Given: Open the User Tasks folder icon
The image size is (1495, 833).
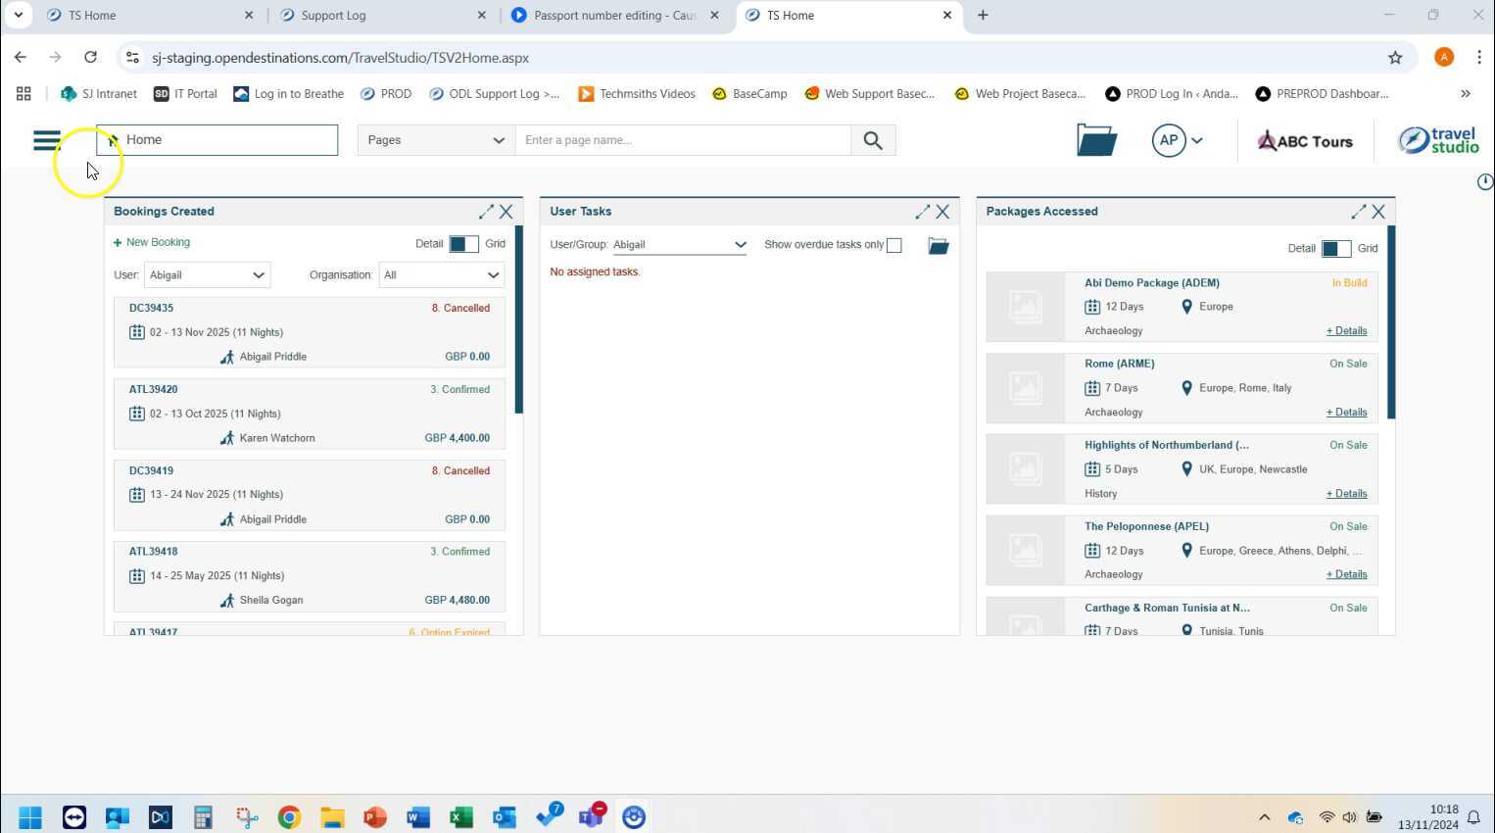Looking at the screenshot, I should [x=939, y=245].
